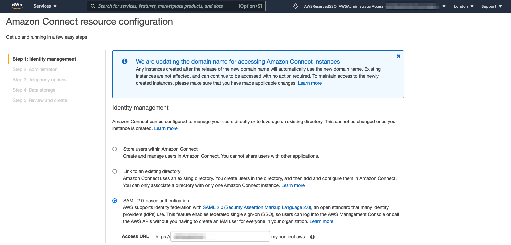
Task: Click Learn more under Identity management
Action: tap(165, 128)
